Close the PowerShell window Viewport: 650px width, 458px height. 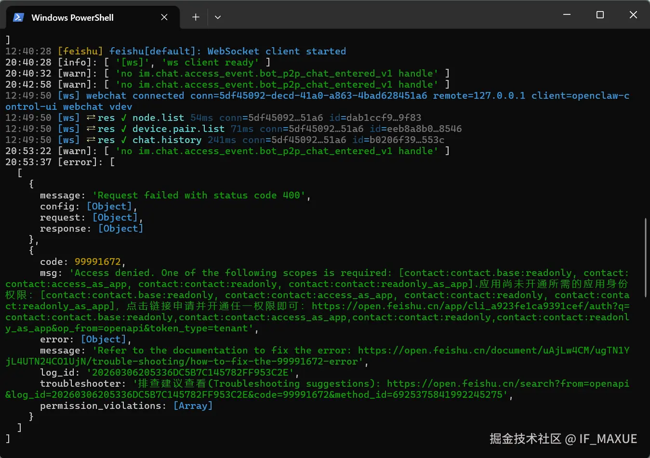click(633, 15)
